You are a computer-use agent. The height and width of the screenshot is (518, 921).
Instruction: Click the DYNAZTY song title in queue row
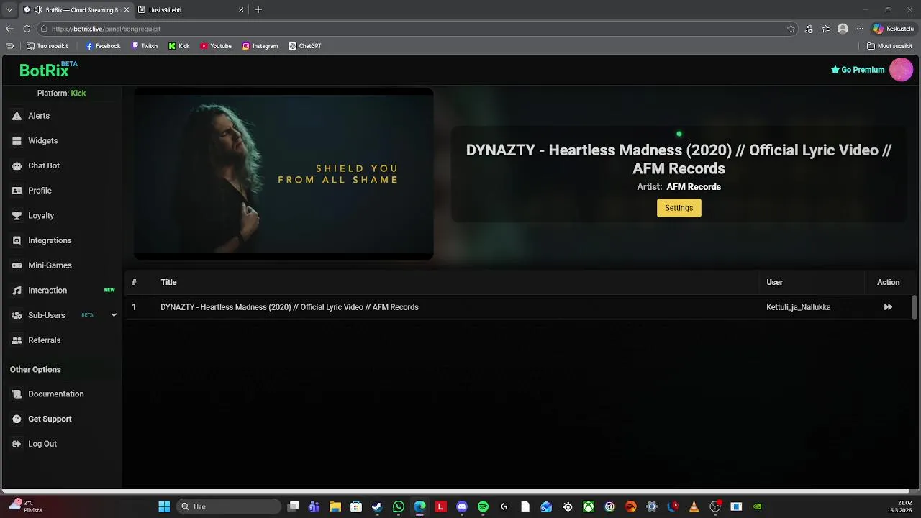(289, 307)
